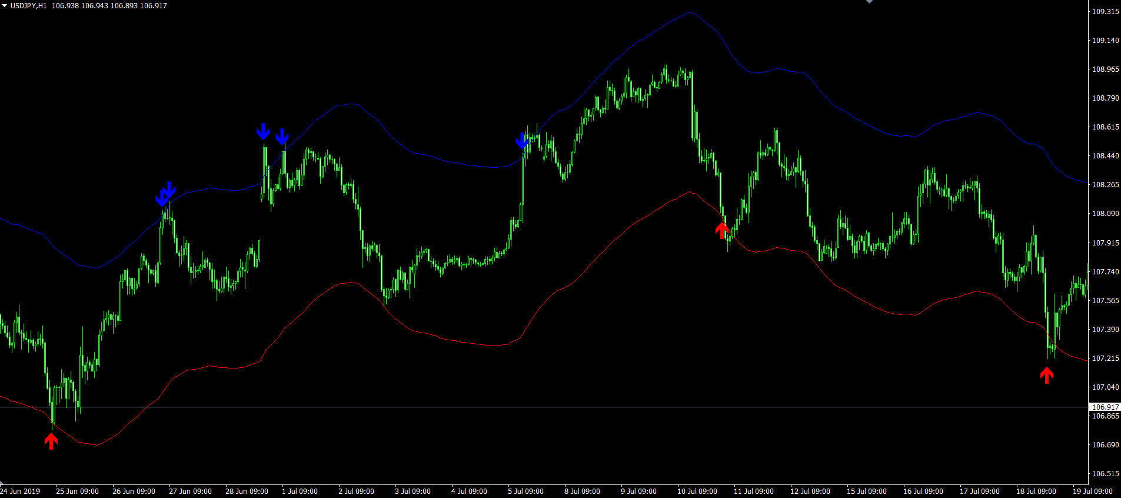Viewport: 1121px width, 498px height.
Task: Click the 19 Jul 09:00 time label
Action: pos(1093,492)
